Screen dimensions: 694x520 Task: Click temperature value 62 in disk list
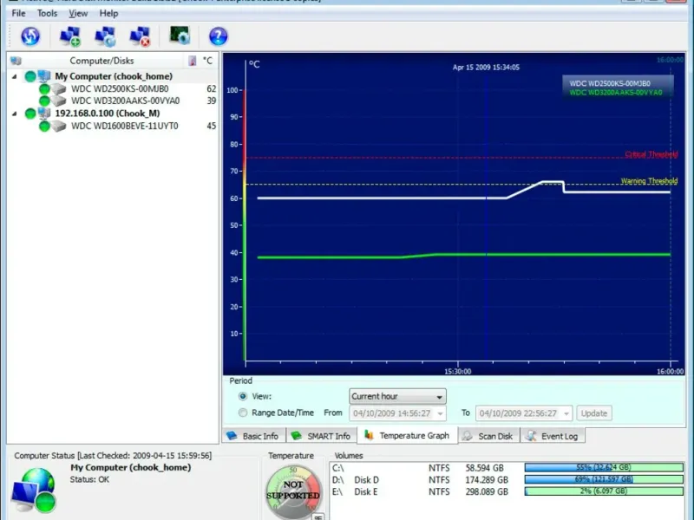tap(212, 89)
